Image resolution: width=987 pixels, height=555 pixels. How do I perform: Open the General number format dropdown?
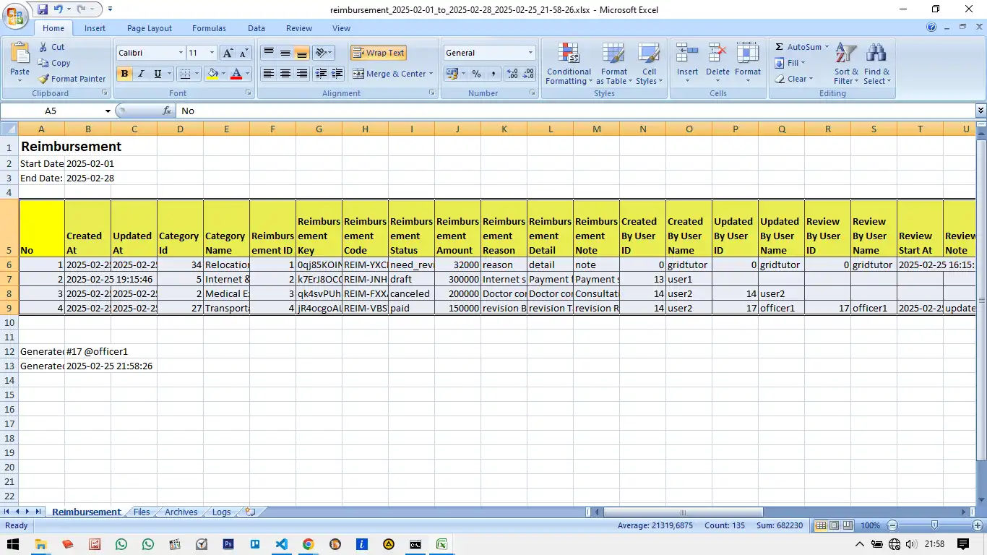pos(530,53)
